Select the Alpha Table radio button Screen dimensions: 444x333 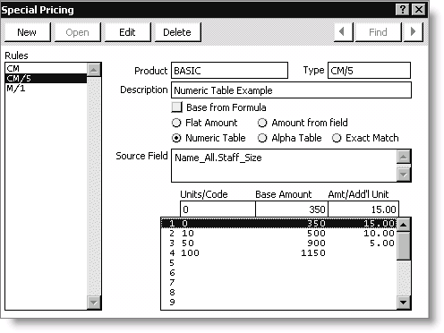tap(262, 138)
